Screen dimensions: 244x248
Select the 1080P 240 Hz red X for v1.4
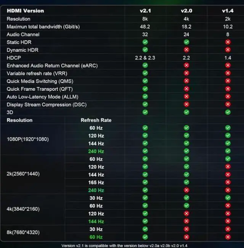click(x=228, y=151)
